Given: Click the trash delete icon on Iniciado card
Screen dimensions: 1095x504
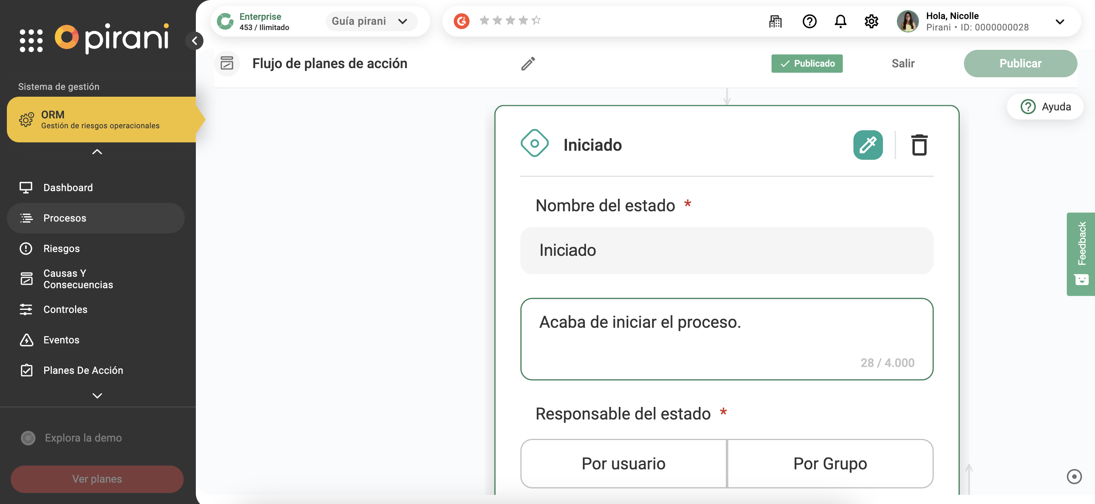Looking at the screenshot, I should point(919,145).
